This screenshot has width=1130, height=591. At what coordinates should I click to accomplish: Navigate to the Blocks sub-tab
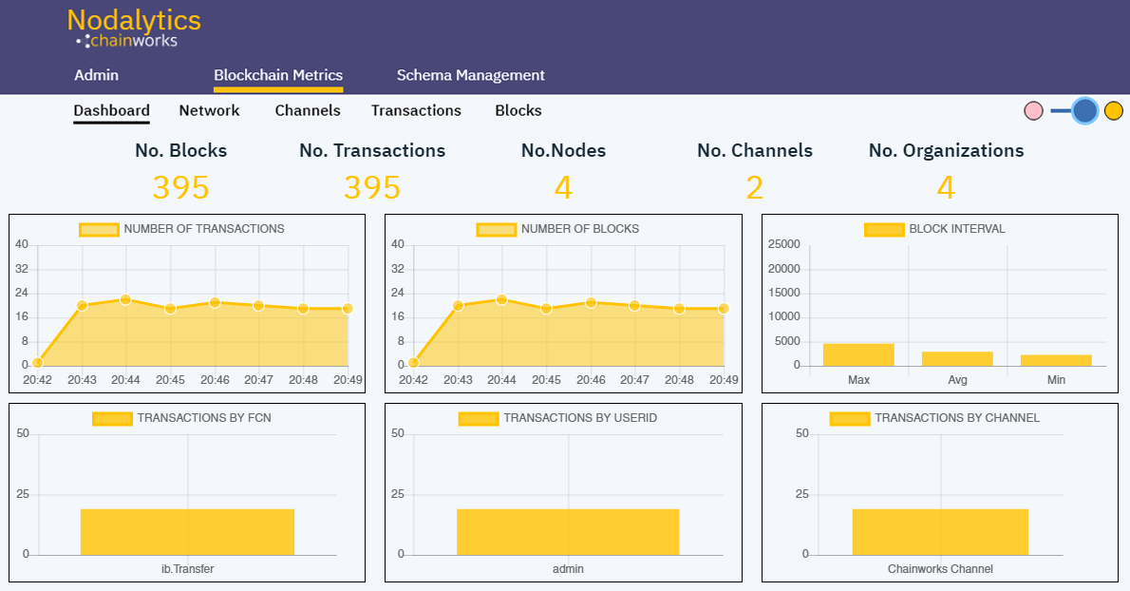[x=518, y=110]
